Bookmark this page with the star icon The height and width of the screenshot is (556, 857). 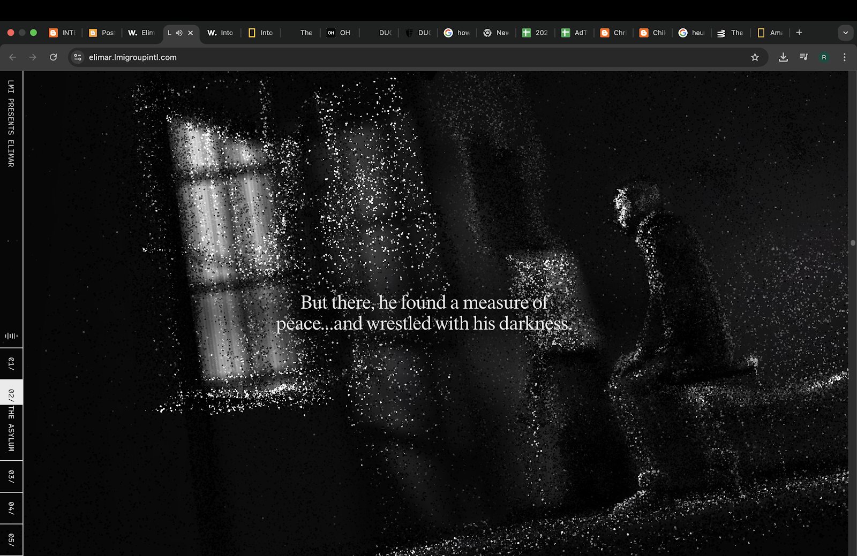tap(755, 57)
